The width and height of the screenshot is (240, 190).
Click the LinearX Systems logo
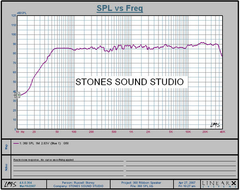pos(219,184)
